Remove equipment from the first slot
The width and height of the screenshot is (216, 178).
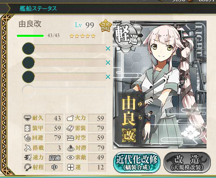tap(108, 48)
